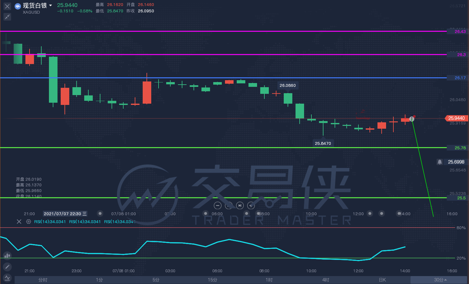469x284 pixels.
Task: Remove the RSI indicator panel
Action: coord(19,222)
